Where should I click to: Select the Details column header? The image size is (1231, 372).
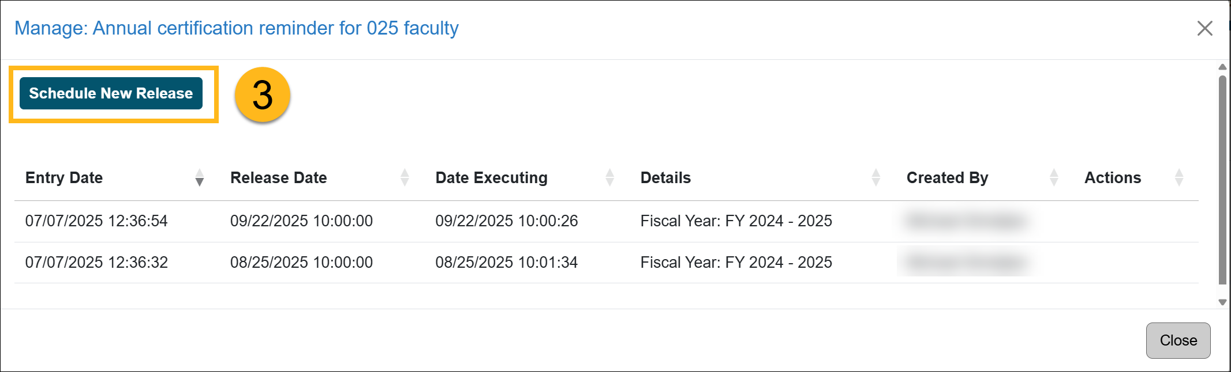coord(665,179)
